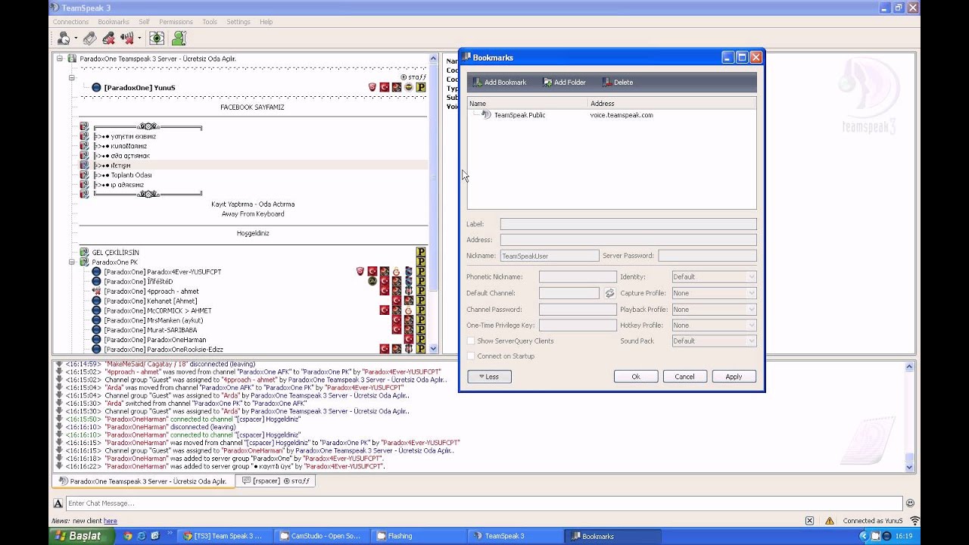Click the channel tree vertical scrollbar

click(433, 203)
